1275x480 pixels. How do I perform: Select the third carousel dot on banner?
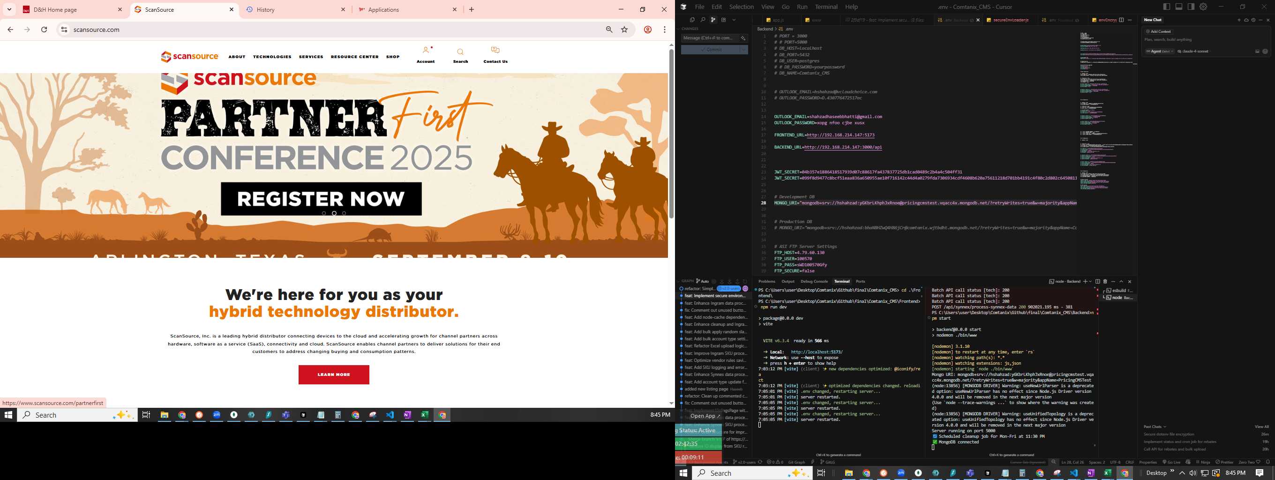[344, 213]
